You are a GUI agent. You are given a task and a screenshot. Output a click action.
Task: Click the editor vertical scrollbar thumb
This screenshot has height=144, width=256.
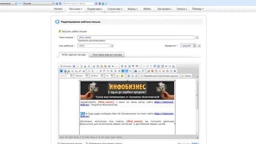pyautogui.click(x=197, y=95)
